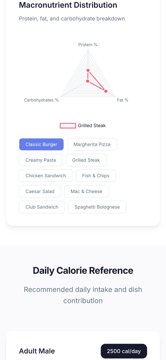Click the 2500 cal/day badge
The image size is (166, 360).
click(124, 351)
